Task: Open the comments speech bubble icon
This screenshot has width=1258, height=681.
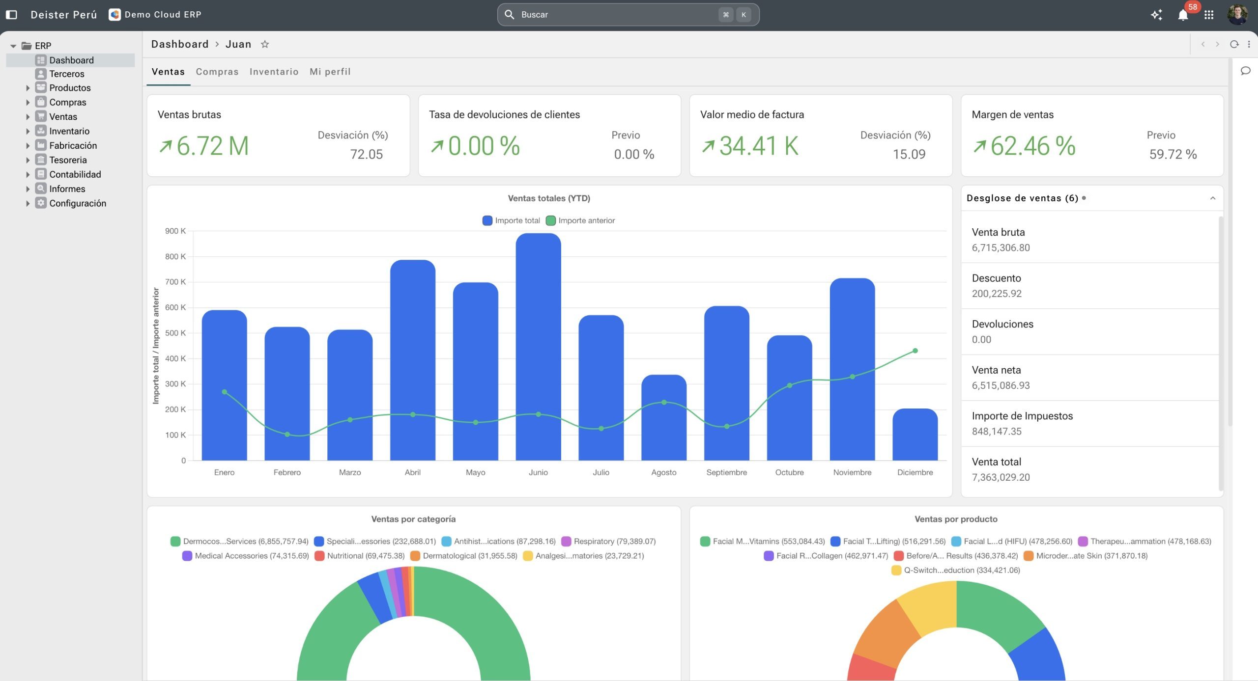Action: (x=1245, y=71)
